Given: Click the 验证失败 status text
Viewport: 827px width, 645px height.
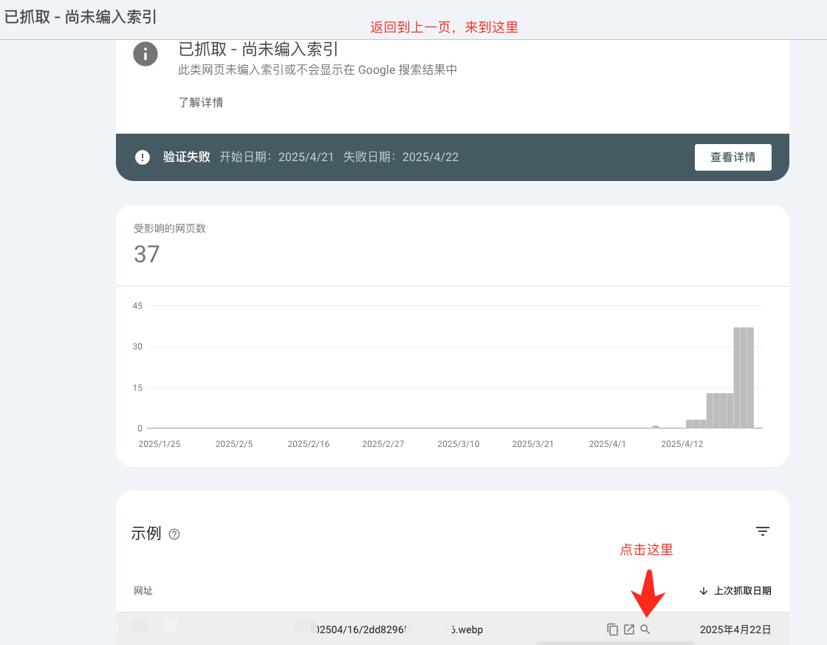Looking at the screenshot, I should coord(187,157).
